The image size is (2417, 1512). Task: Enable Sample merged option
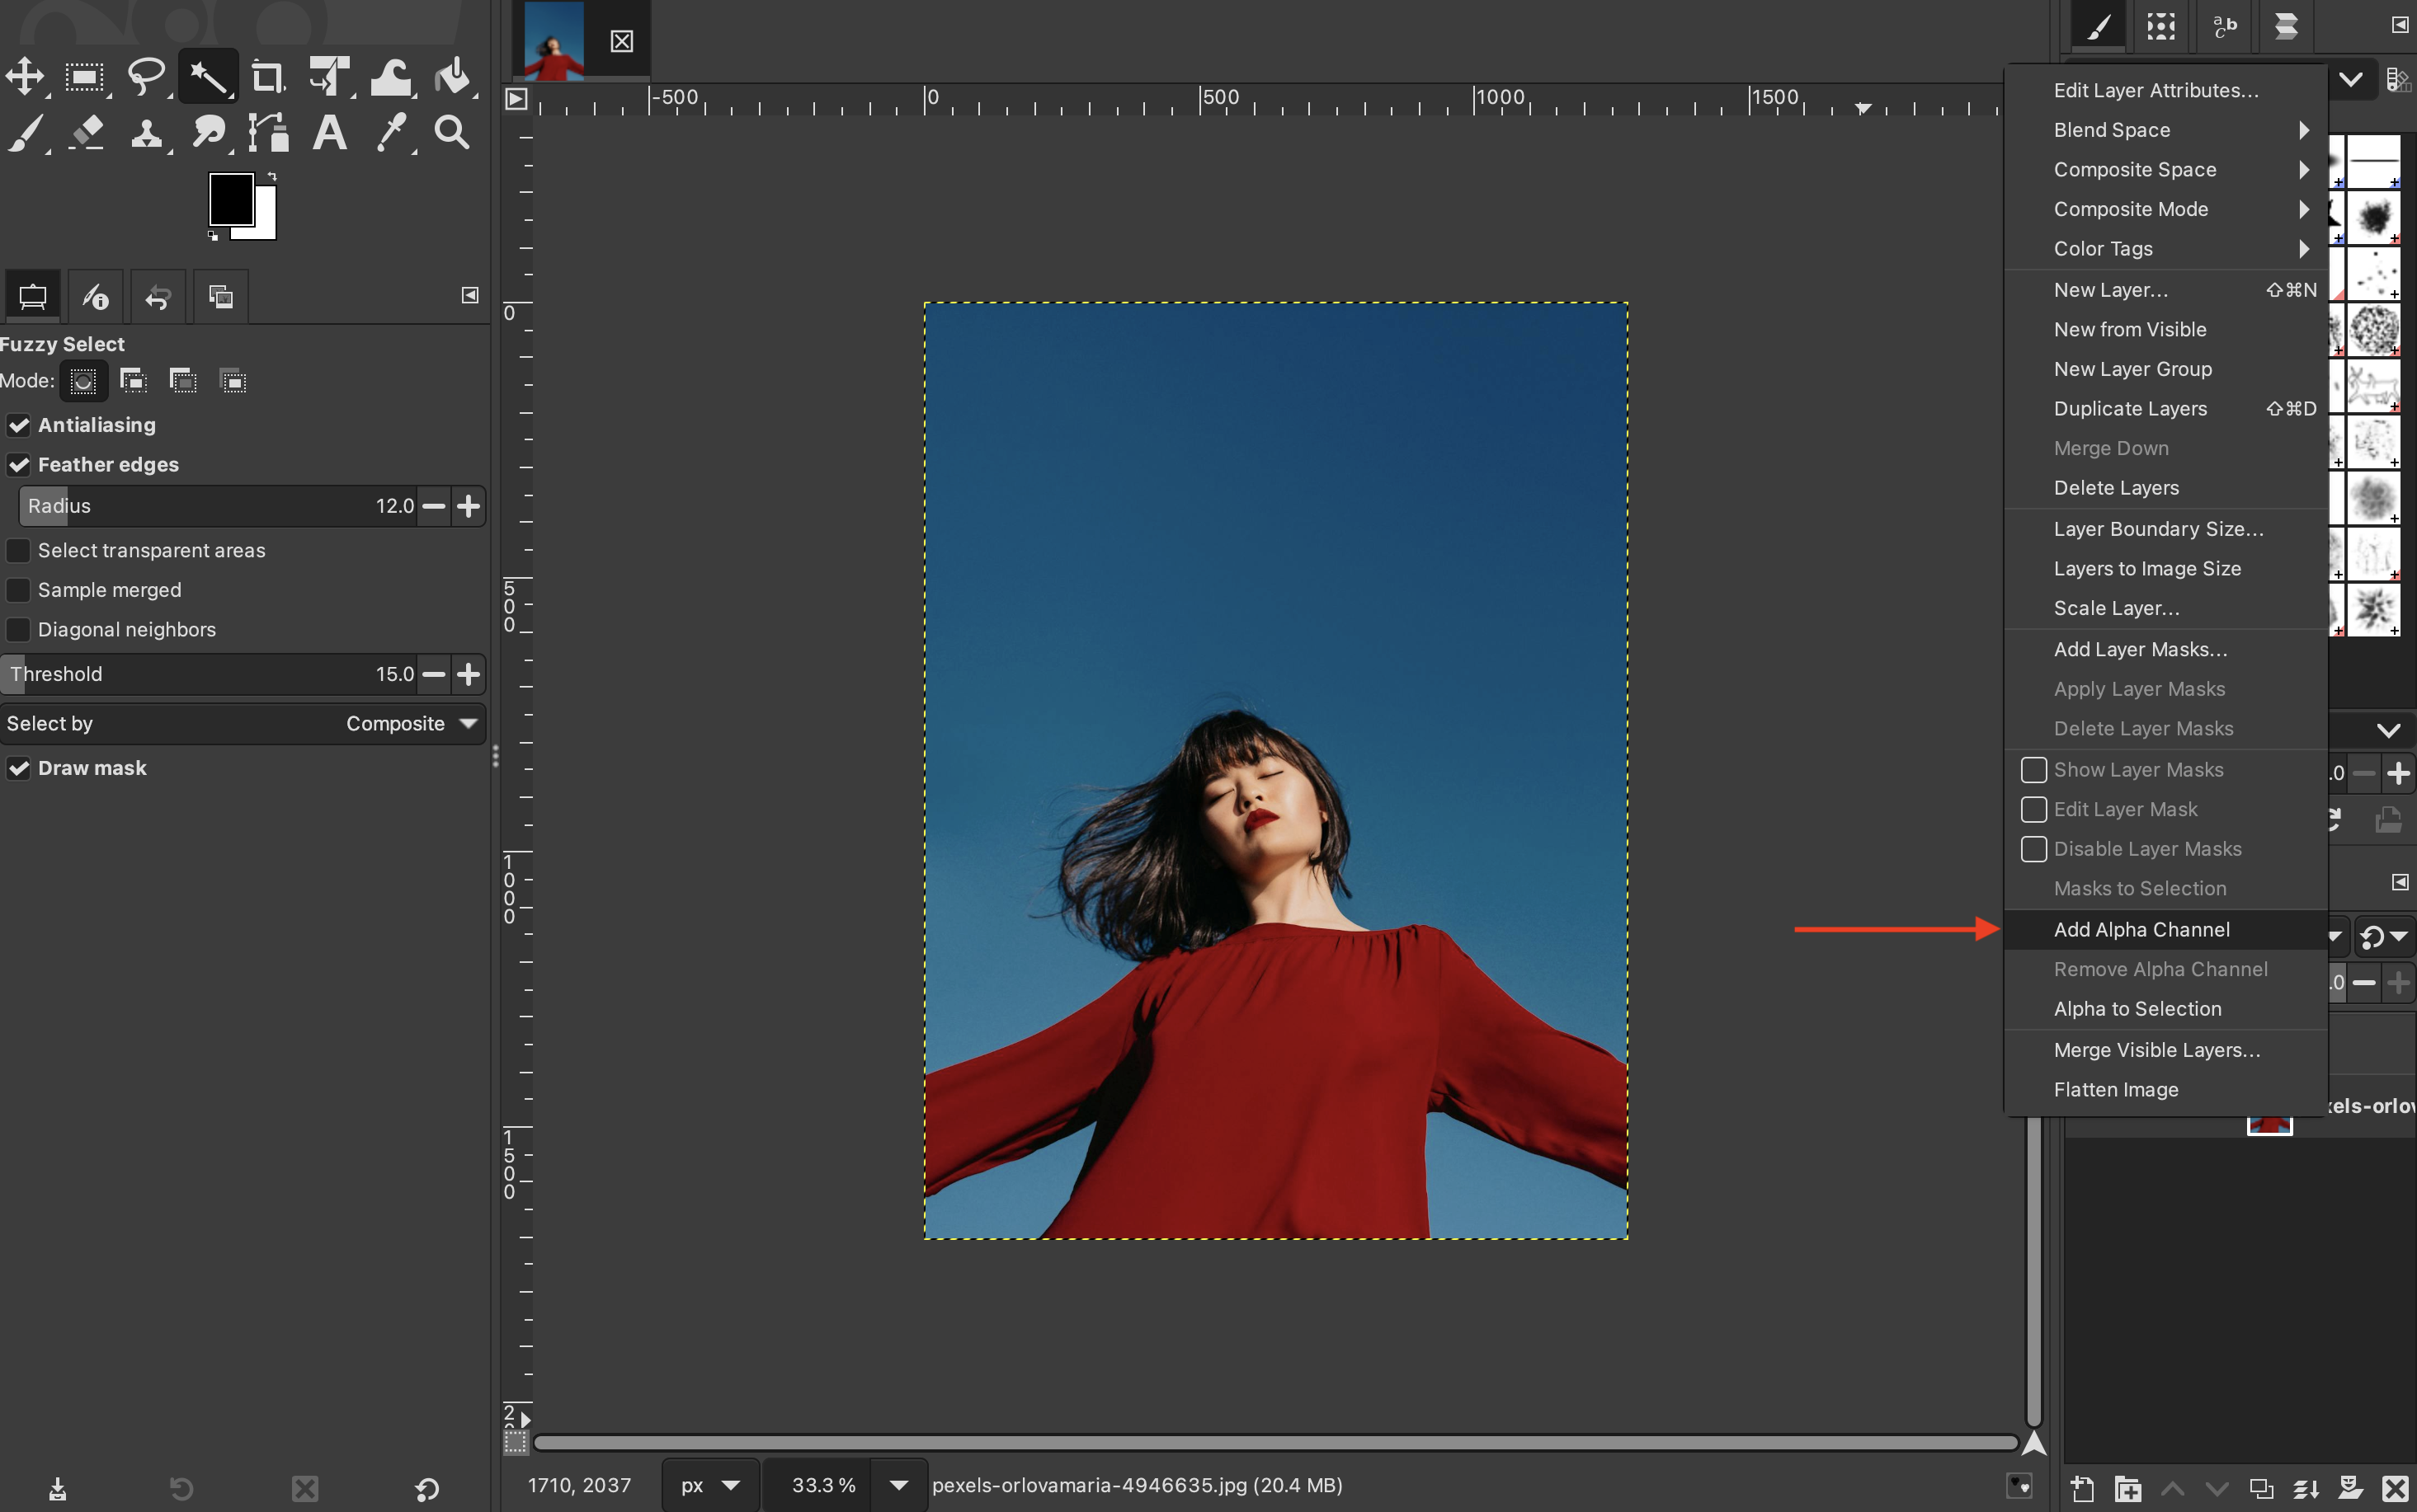point(19,590)
